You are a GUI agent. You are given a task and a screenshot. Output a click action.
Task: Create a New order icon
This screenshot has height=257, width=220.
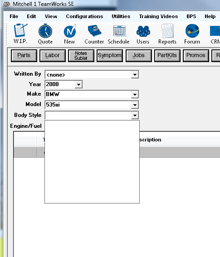point(69,31)
